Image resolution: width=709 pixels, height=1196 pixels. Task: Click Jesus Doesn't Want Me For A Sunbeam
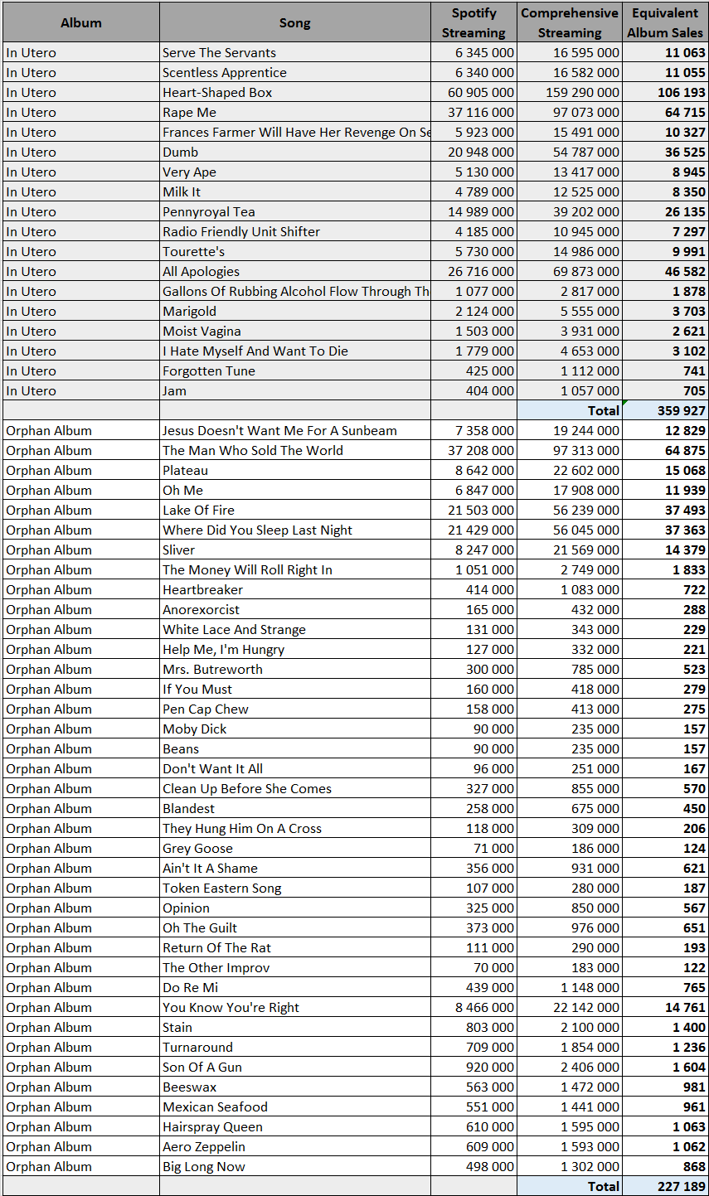(294, 430)
